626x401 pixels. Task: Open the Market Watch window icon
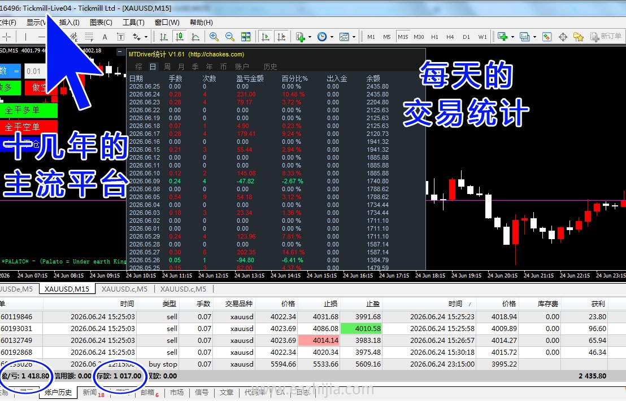pyautogui.click(x=547, y=37)
